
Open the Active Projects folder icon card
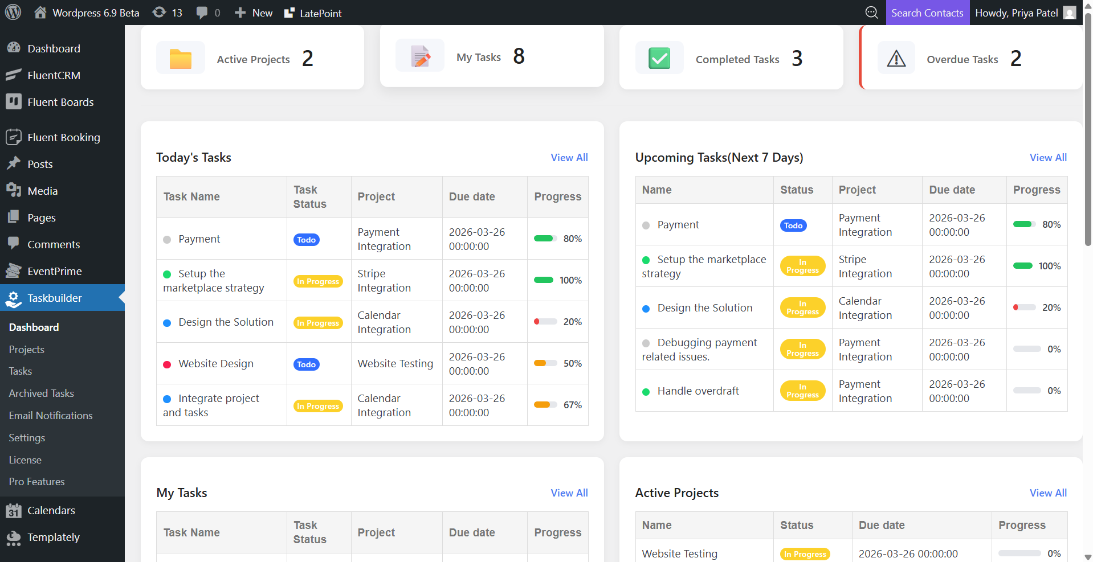tap(180, 58)
